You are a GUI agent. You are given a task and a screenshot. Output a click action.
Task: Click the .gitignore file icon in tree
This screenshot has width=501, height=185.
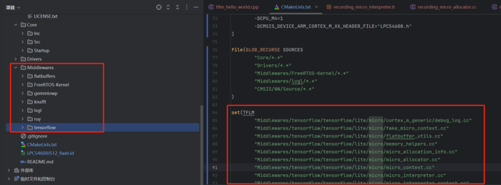point(23,136)
